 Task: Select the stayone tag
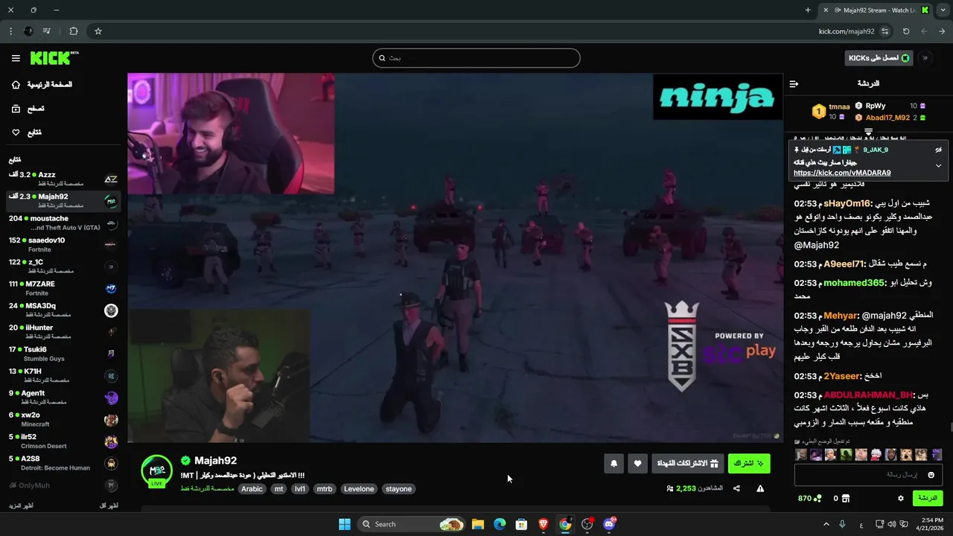coord(399,489)
